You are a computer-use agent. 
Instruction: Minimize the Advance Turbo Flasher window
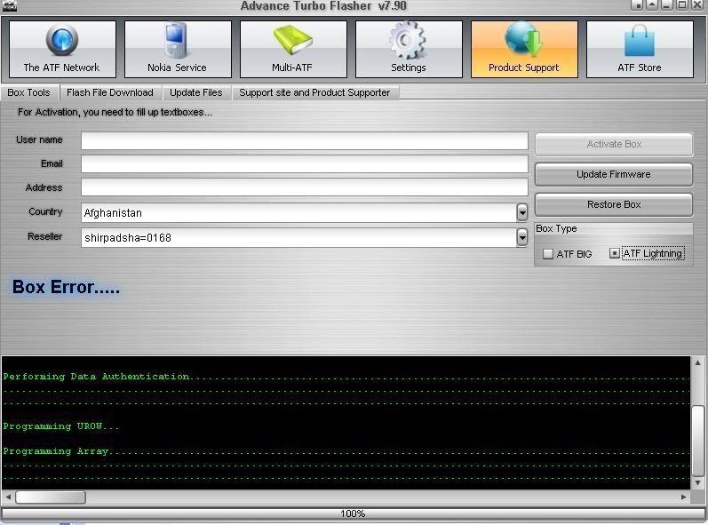coord(666,5)
